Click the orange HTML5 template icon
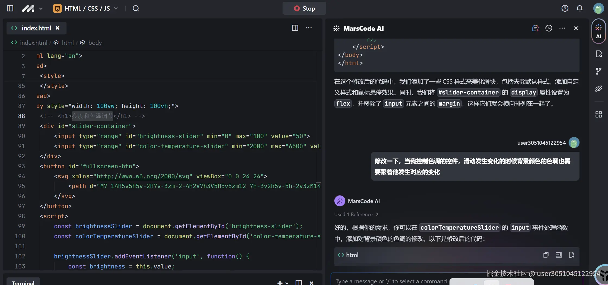Screen dimensions: 608x285 point(57,9)
